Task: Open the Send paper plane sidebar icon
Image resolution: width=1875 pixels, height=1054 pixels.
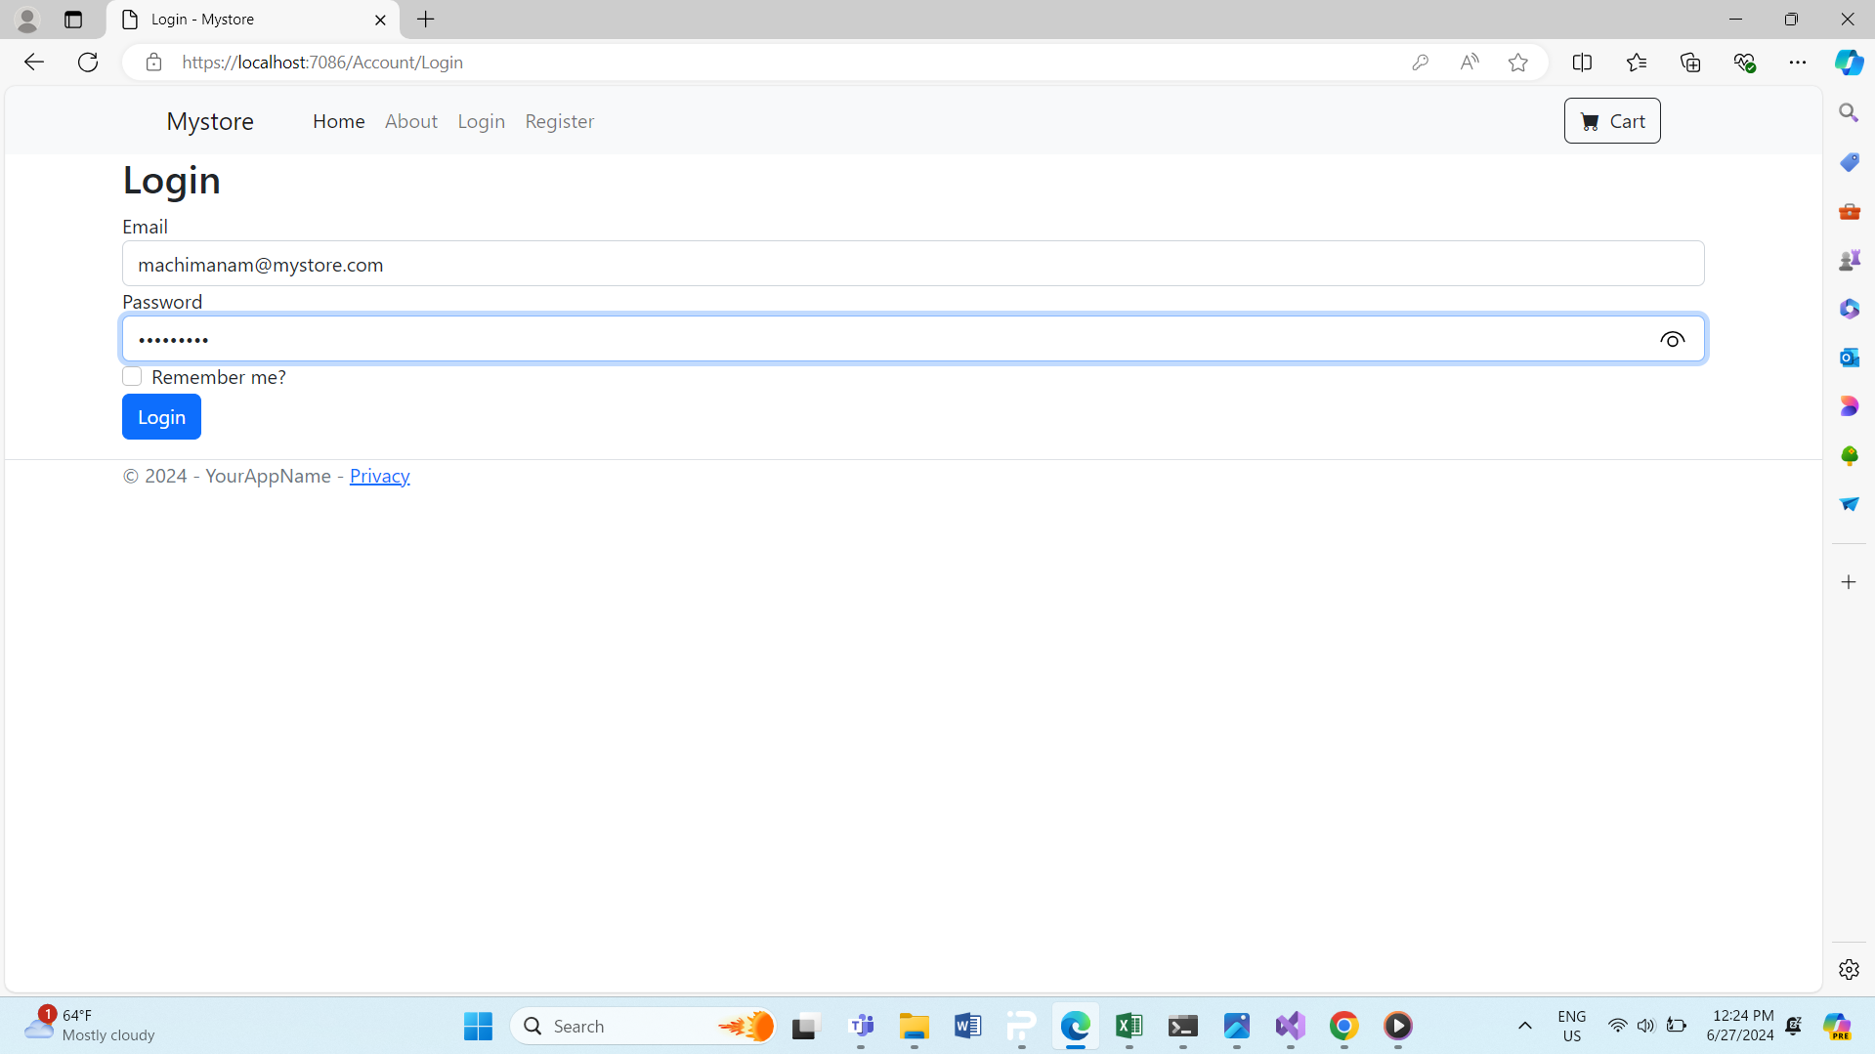Action: [x=1849, y=504]
